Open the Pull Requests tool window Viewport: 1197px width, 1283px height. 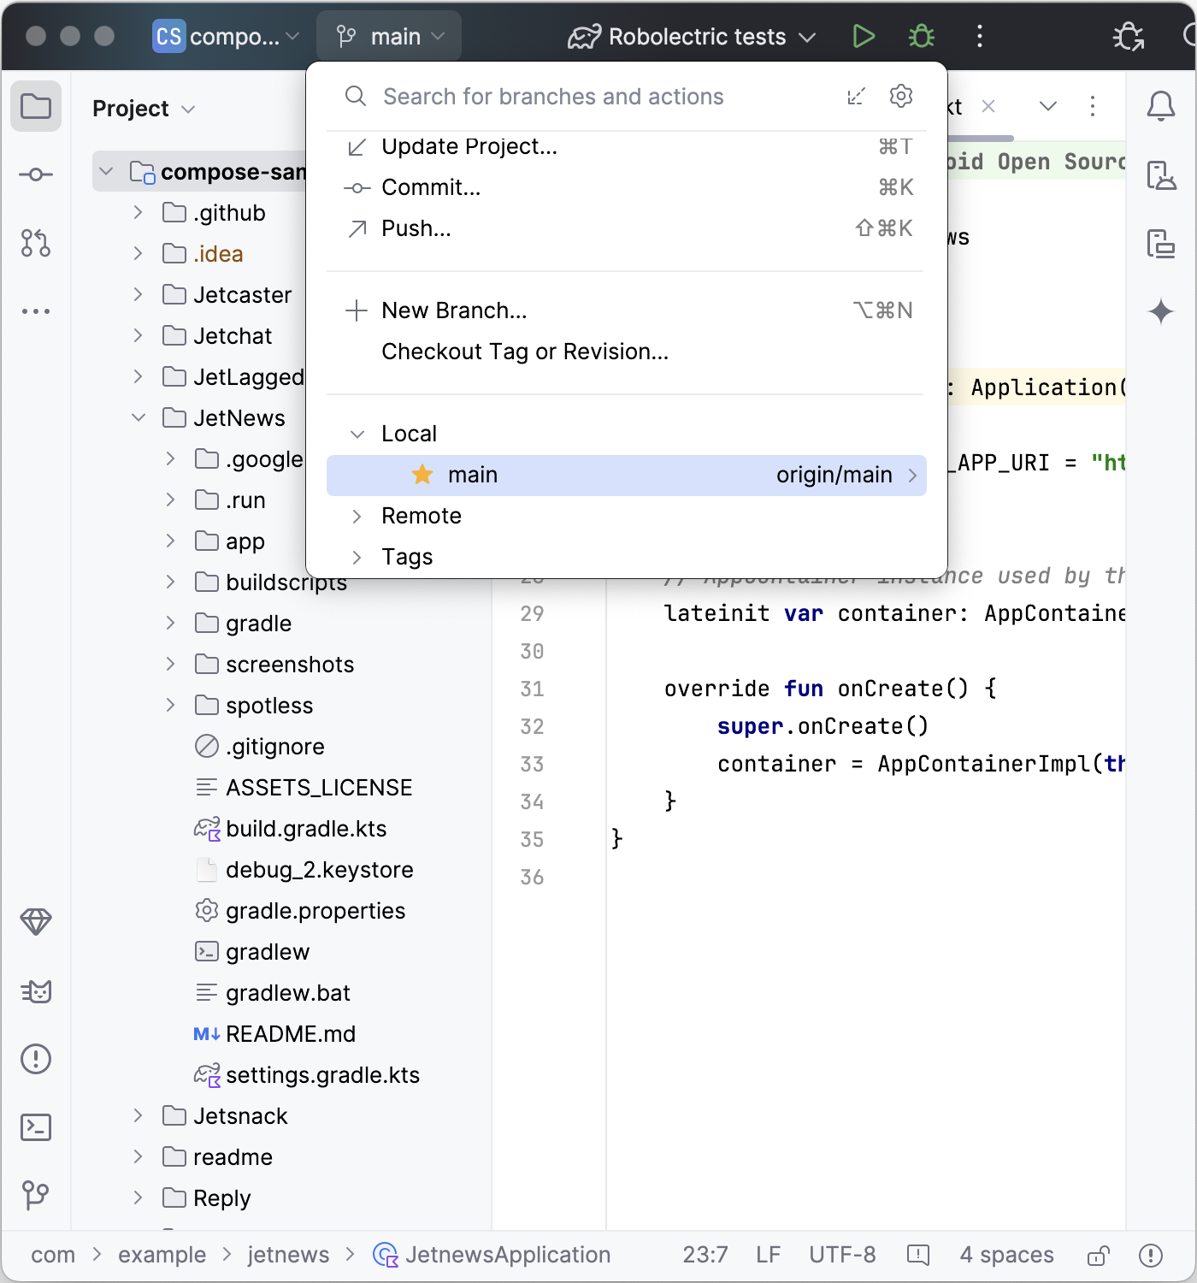point(36,243)
